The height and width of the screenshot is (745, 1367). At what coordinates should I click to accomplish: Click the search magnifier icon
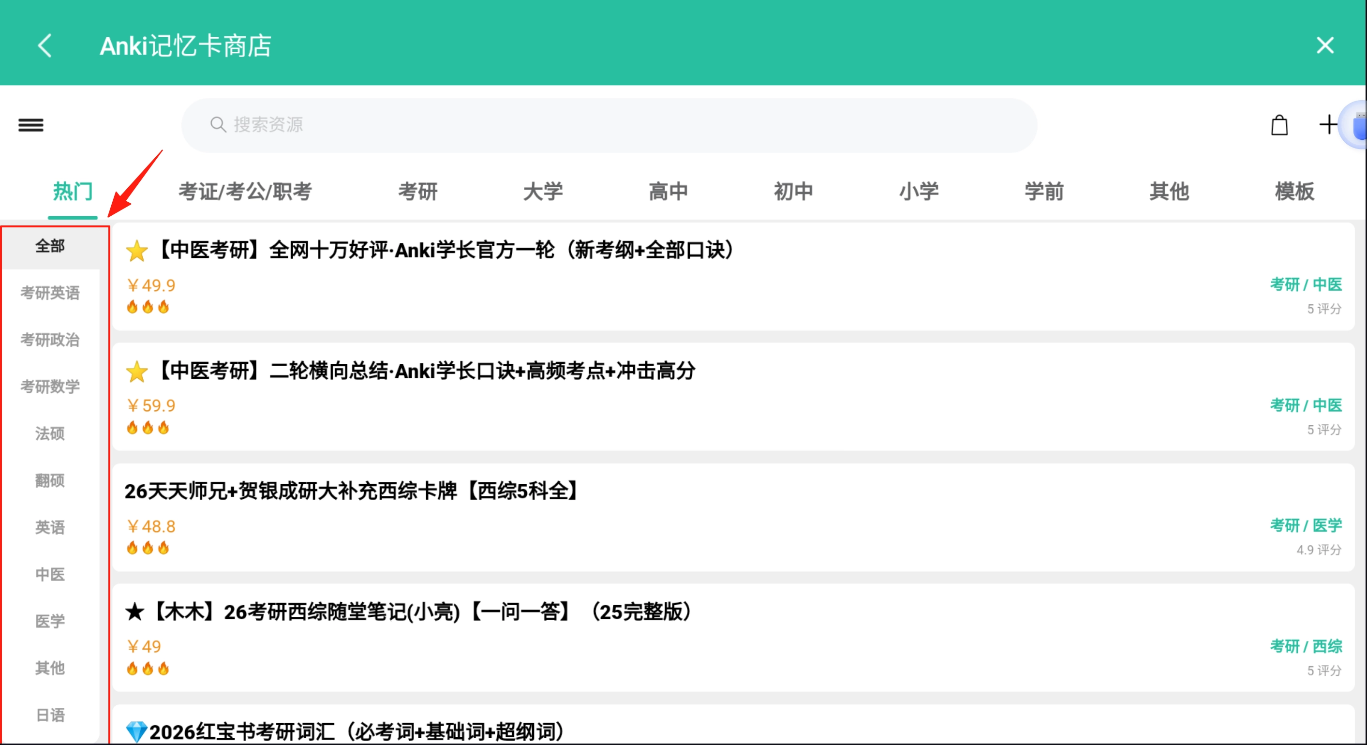(218, 125)
